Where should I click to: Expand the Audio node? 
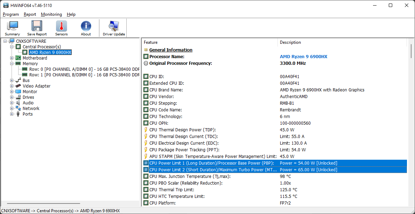[12, 103]
